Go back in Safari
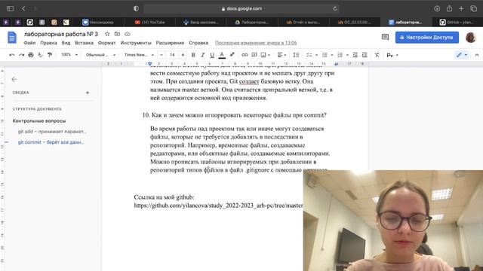The height and width of the screenshot is (271, 483). [x=23, y=8]
